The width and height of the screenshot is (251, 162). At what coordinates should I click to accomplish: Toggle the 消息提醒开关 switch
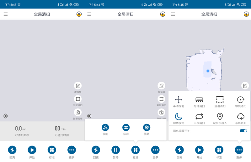(243, 131)
